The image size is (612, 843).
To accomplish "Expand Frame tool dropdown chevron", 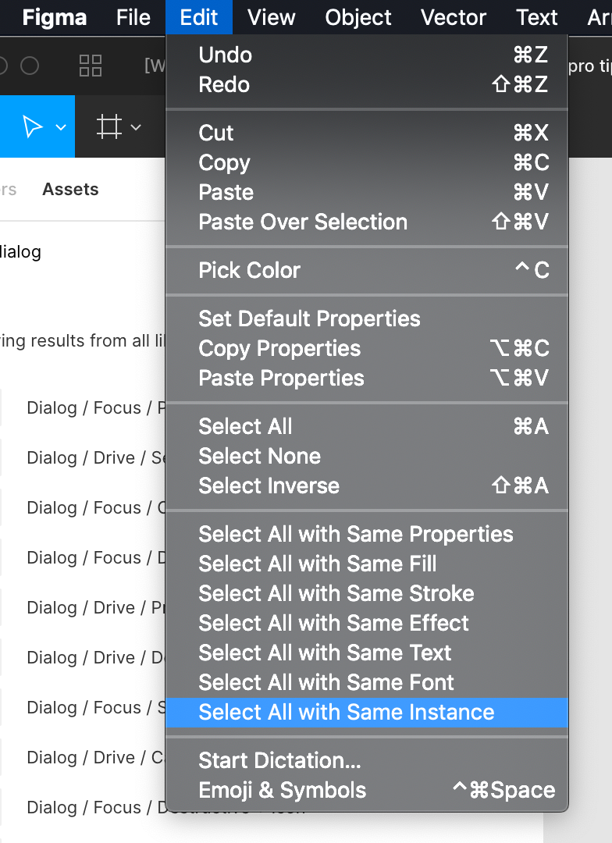I will point(136,127).
